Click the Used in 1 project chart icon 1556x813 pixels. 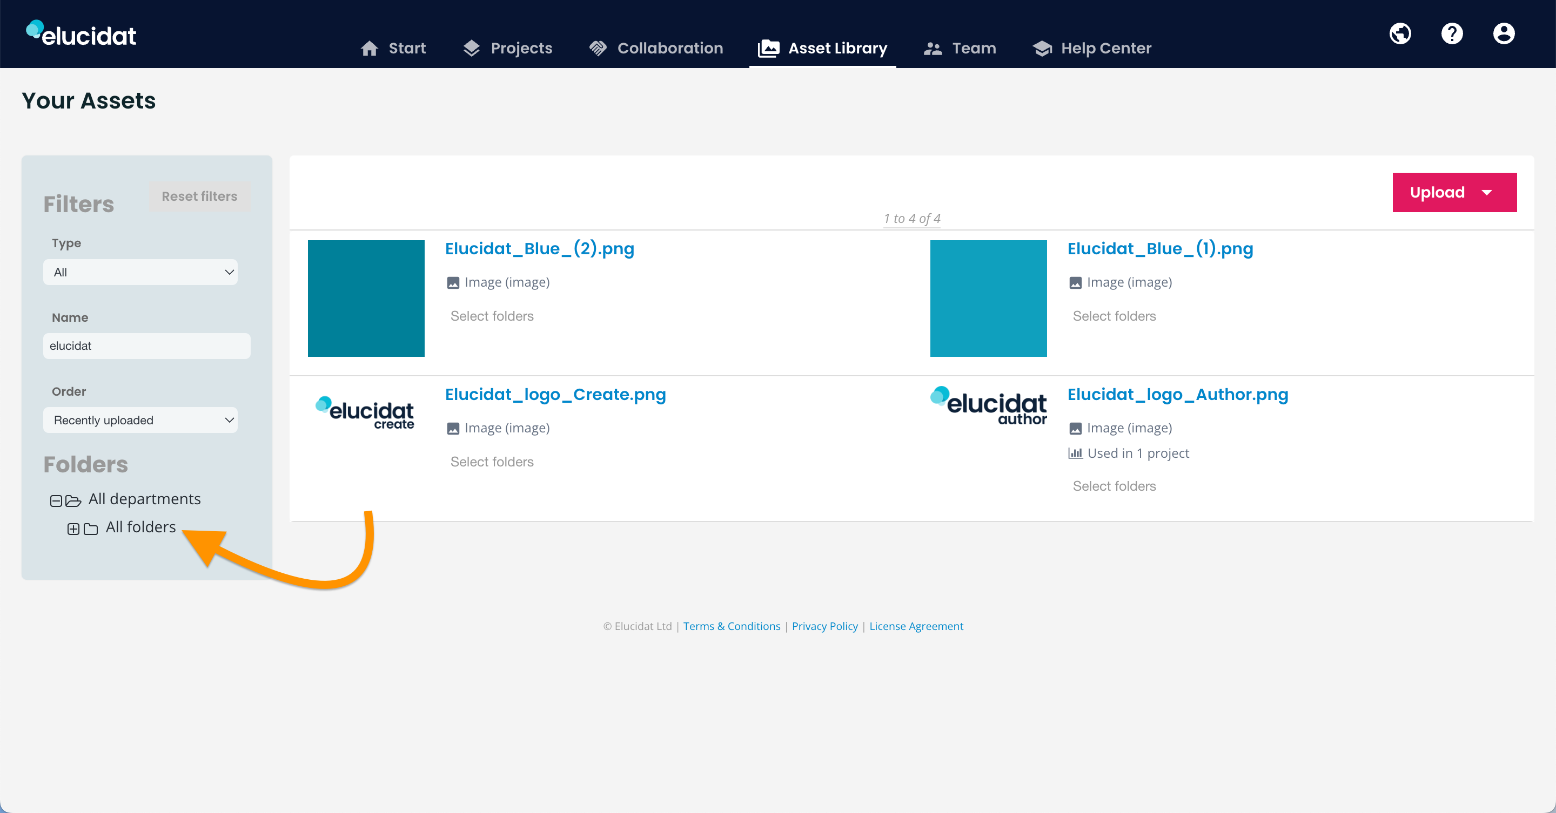coord(1075,453)
